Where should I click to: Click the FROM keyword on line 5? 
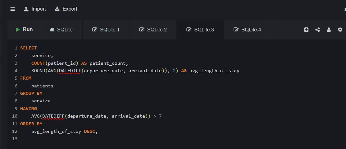pos(25,78)
